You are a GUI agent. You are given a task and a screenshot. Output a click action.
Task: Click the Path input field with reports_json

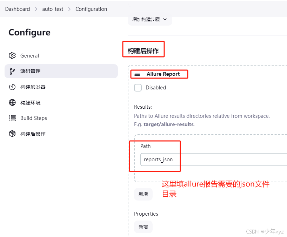214,160
